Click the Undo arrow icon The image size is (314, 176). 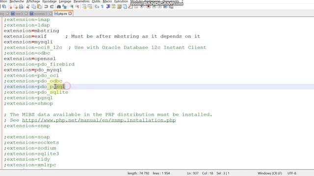tap(46, 6)
